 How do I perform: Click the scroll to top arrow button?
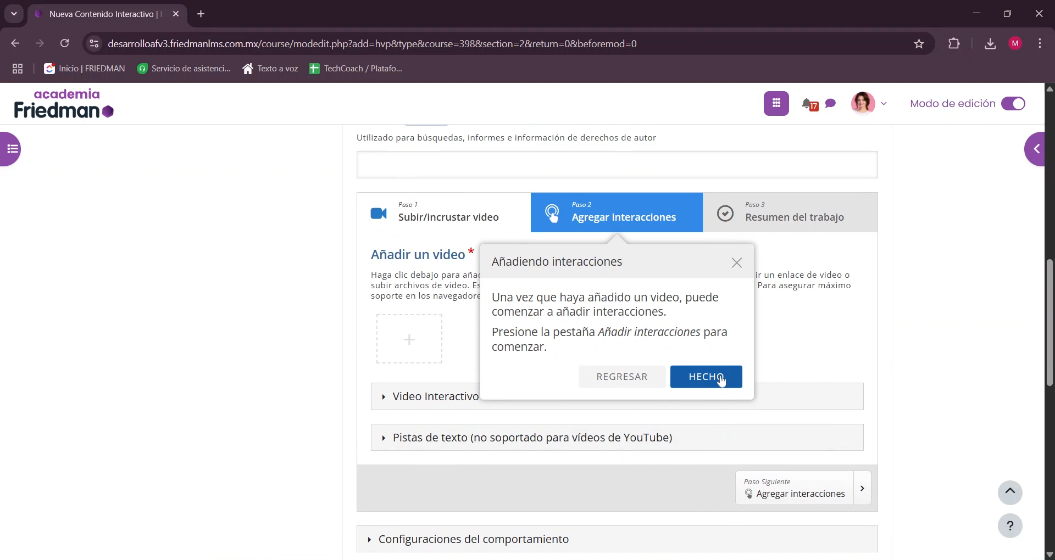click(1010, 492)
